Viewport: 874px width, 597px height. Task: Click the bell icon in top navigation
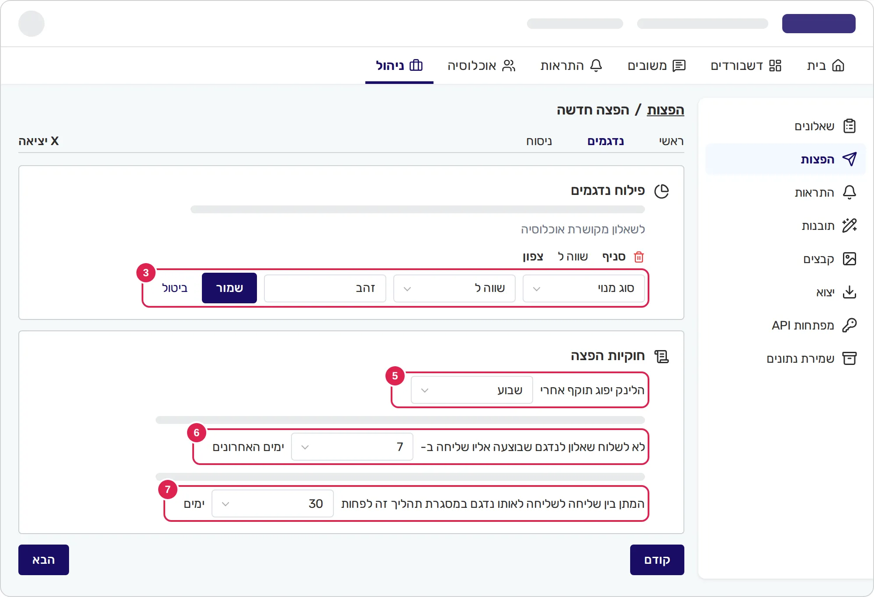click(x=596, y=66)
